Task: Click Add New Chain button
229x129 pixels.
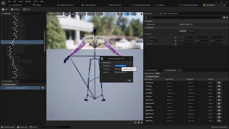Action: [152, 76]
